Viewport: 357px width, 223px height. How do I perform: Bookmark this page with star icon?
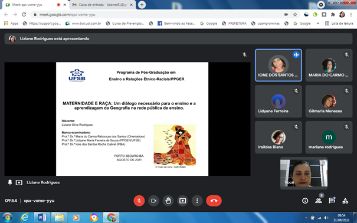coord(295,15)
